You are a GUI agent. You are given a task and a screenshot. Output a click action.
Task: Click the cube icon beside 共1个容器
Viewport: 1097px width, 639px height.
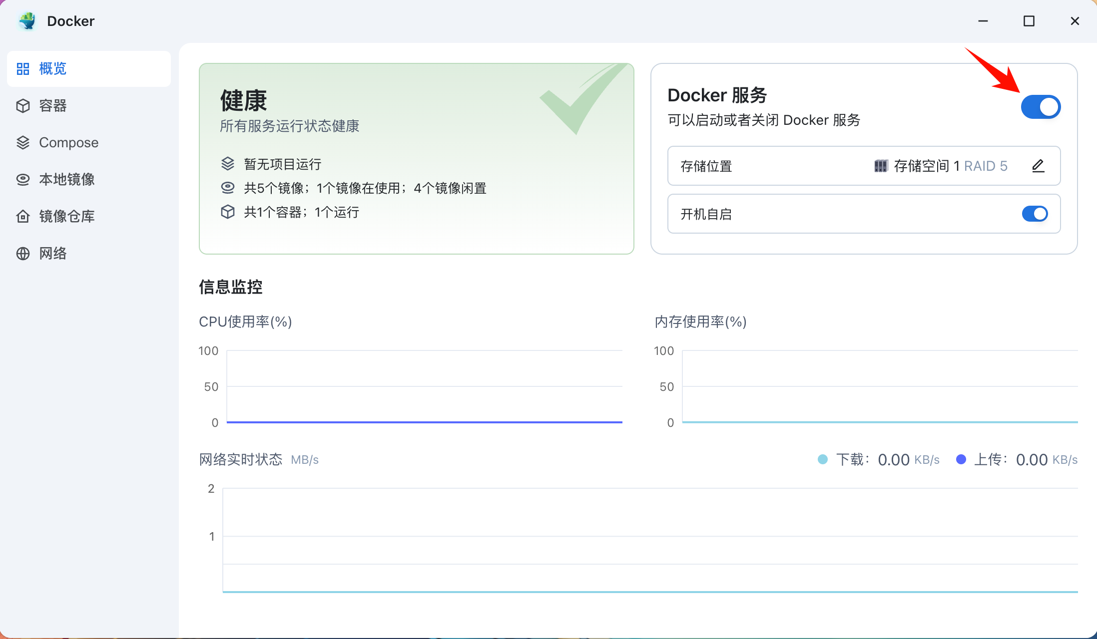coord(228,212)
